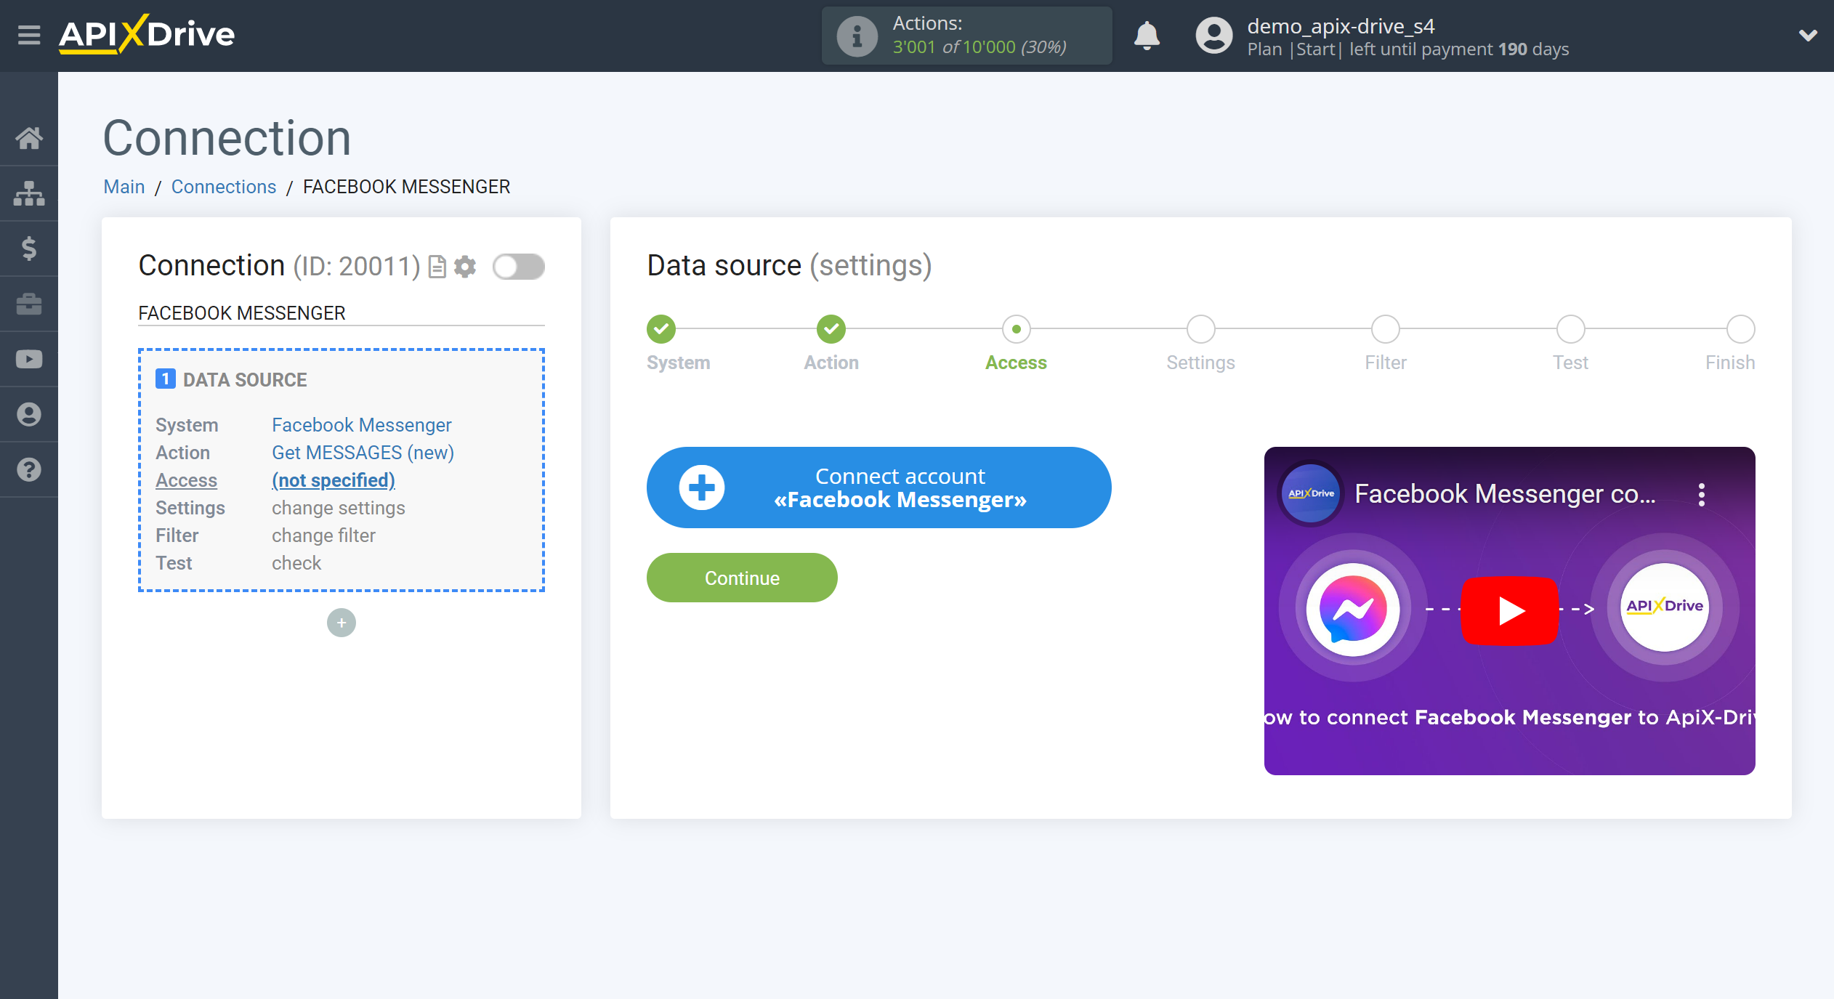Expand the connection document/copy icon
The height and width of the screenshot is (999, 1834).
pos(438,266)
